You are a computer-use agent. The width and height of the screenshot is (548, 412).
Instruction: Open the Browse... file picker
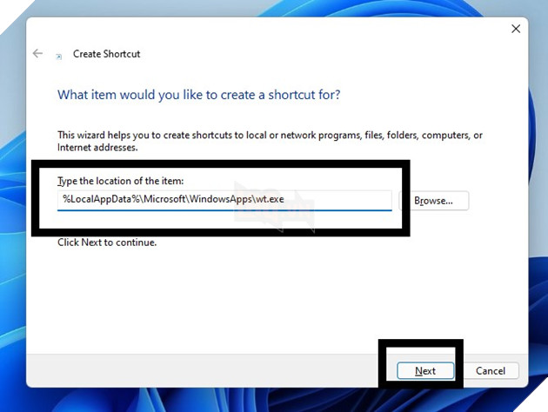433,201
